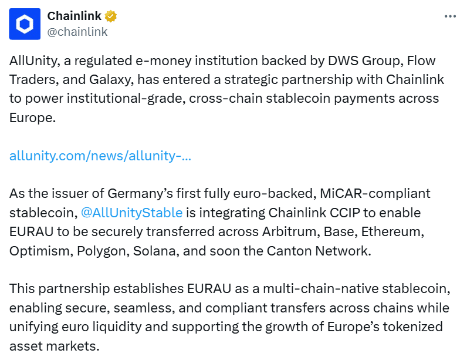Click the Chainlink hexagon profile avatar
Image resolution: width=467 pixels, height=360 pixels.
25,23
